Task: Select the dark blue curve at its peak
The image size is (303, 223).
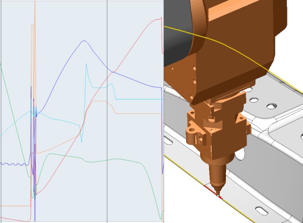Action: pyautogui.click(x=84, y=41)
